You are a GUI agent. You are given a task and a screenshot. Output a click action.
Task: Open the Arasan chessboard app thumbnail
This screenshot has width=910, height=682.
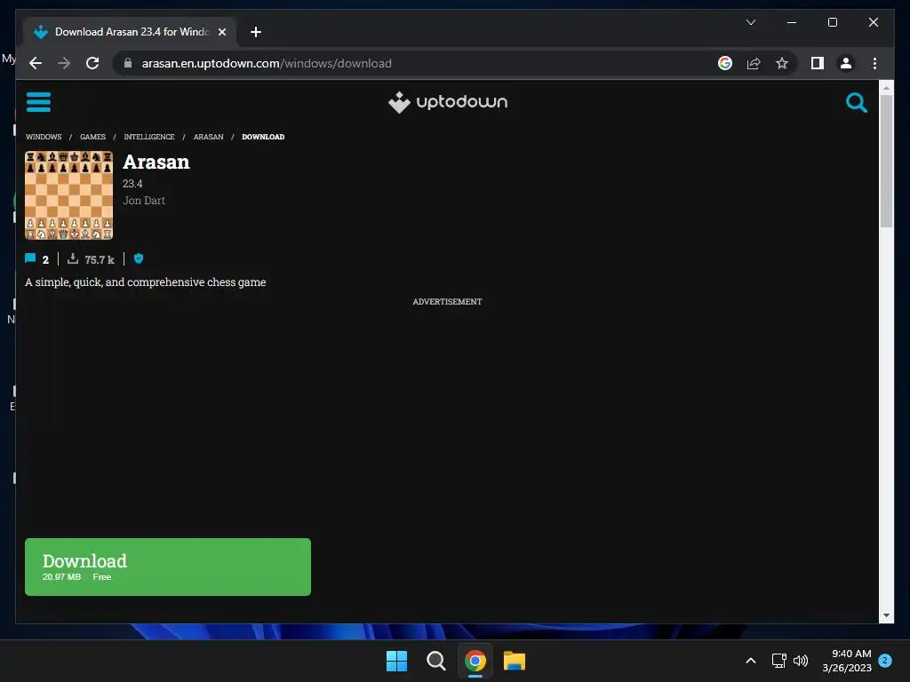point(69,195)
